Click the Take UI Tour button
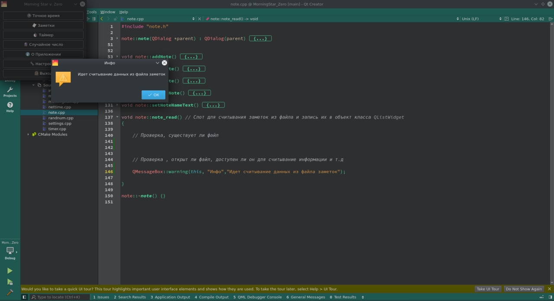Viewport: 554px width, 301px height. click(x=488, y=289)
